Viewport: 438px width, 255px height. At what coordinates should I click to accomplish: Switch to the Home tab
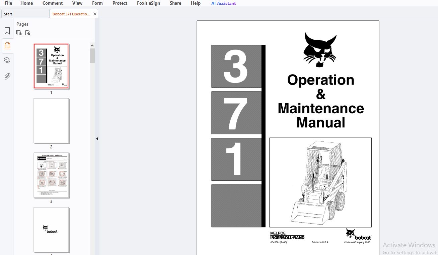pyautogui.click(x=27, y=3)
